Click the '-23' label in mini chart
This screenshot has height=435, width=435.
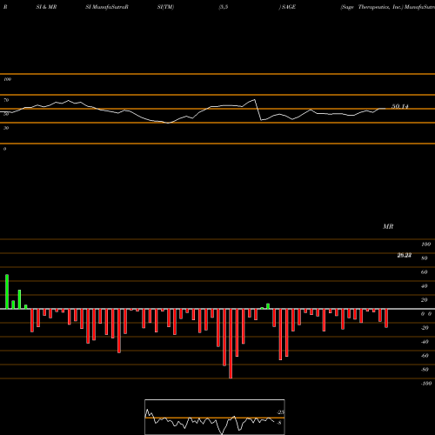click(x=280, y=412)
